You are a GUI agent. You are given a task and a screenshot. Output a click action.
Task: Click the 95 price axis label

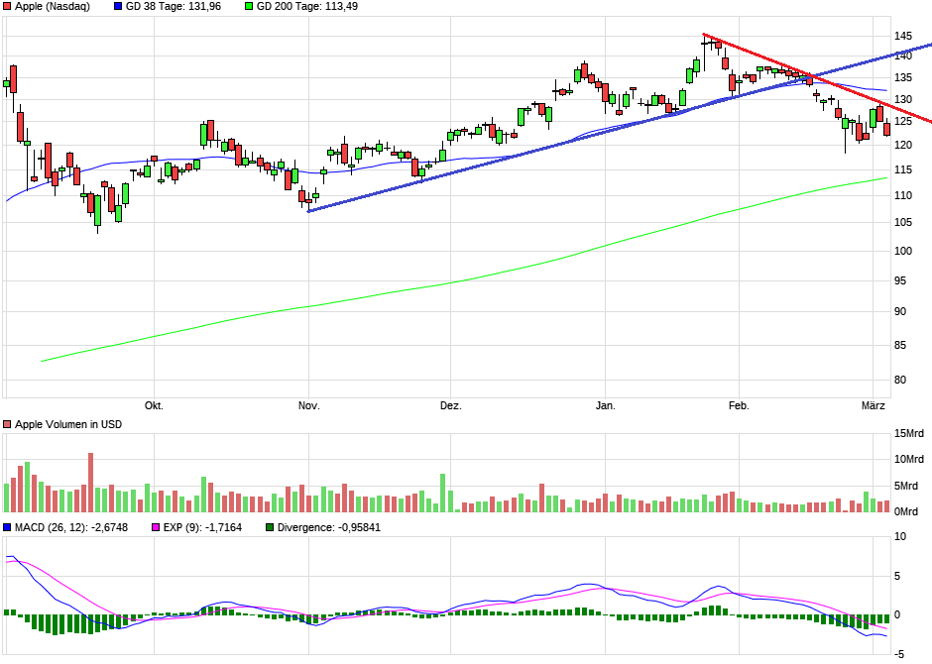[x=900, y=280]
